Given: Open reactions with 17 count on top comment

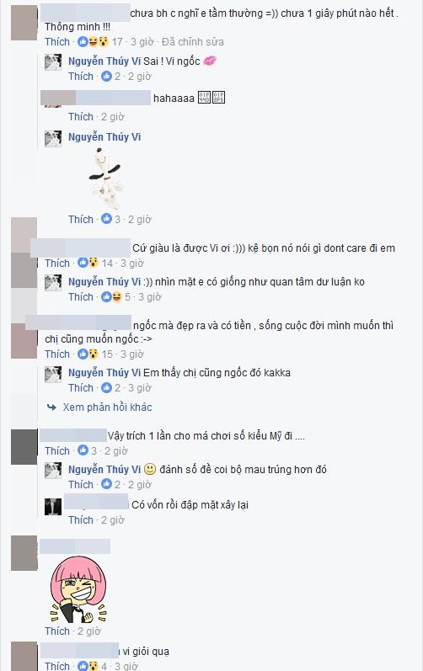Looking at the screenshot, I should pyautogui.click(x=99, y=42).
